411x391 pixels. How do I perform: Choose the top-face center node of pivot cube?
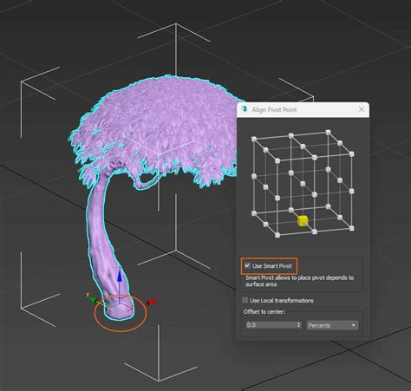(x=303, y=147)
